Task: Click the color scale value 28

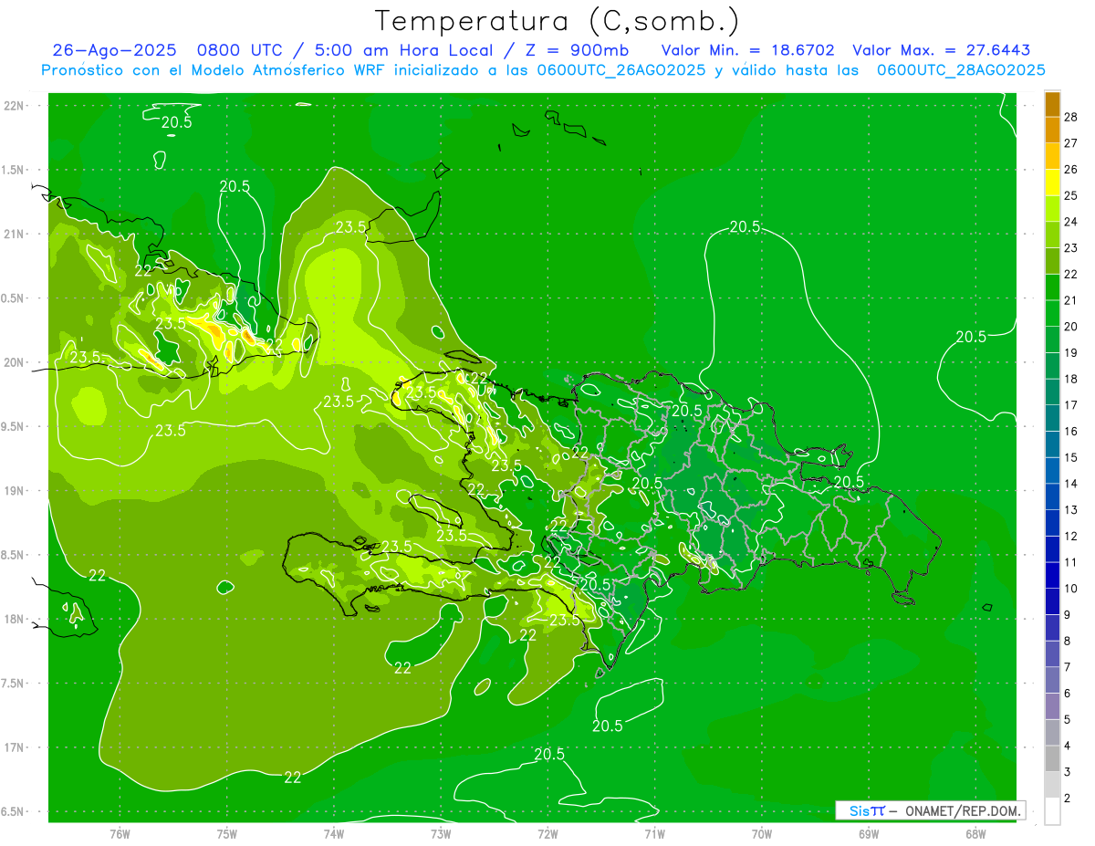Action: pyautogui.click(x=1072, y=117)
